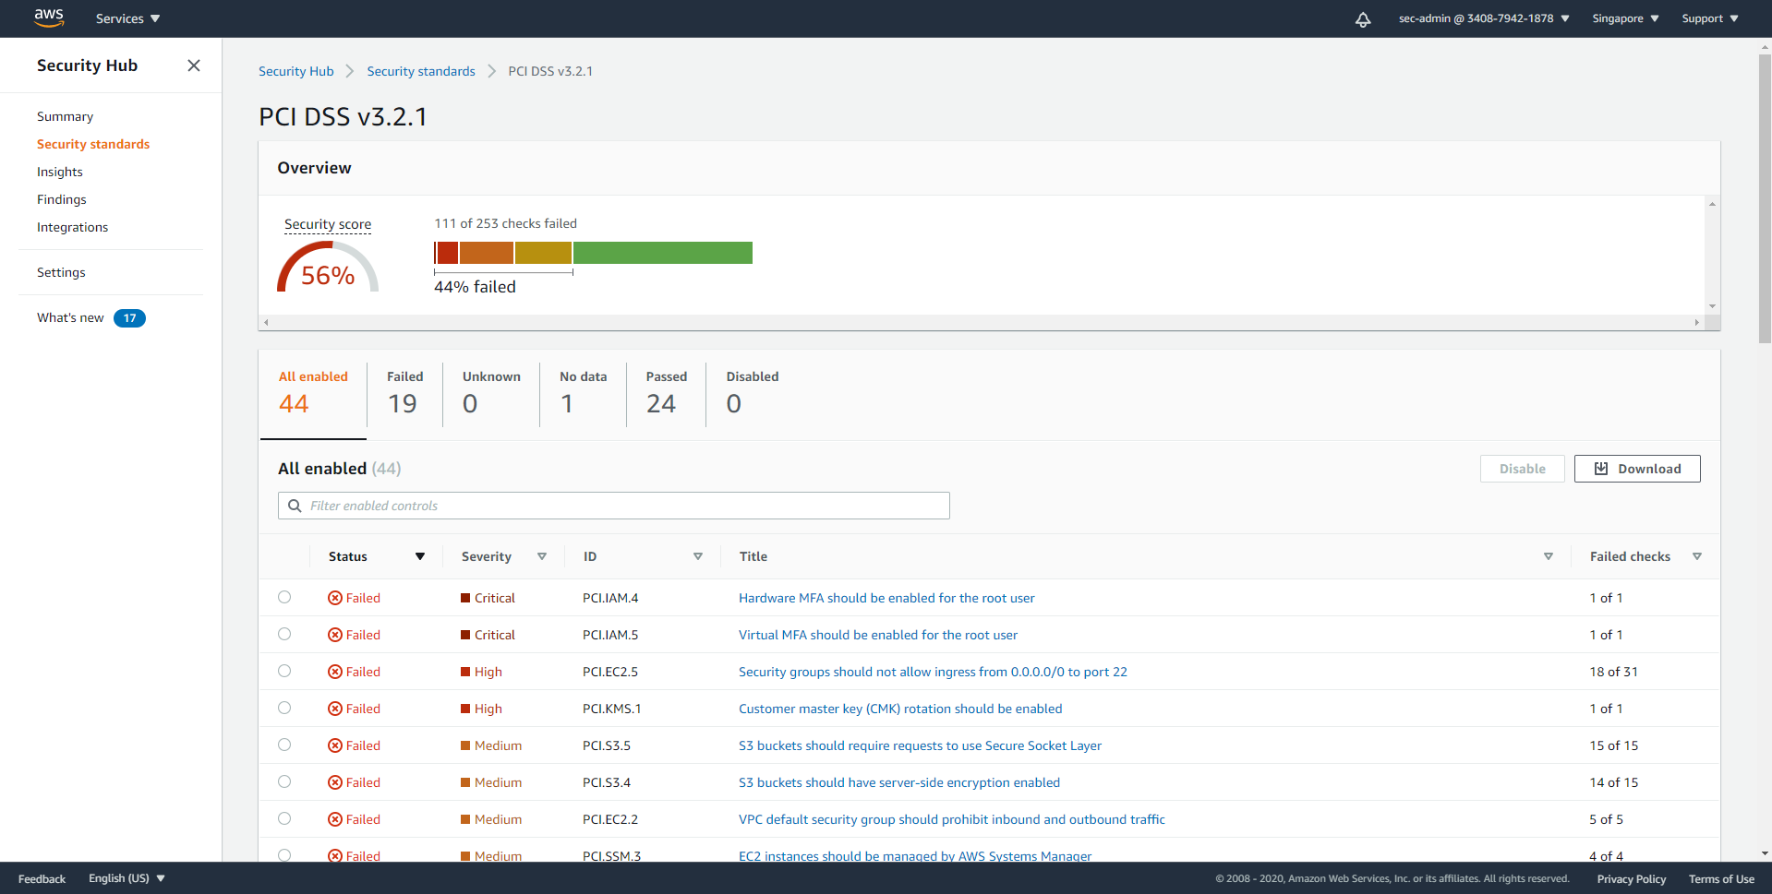Select radio button for PCI.KMS.1 row
This screenshot has height=894, width=1772.
[x=284, y=708]
